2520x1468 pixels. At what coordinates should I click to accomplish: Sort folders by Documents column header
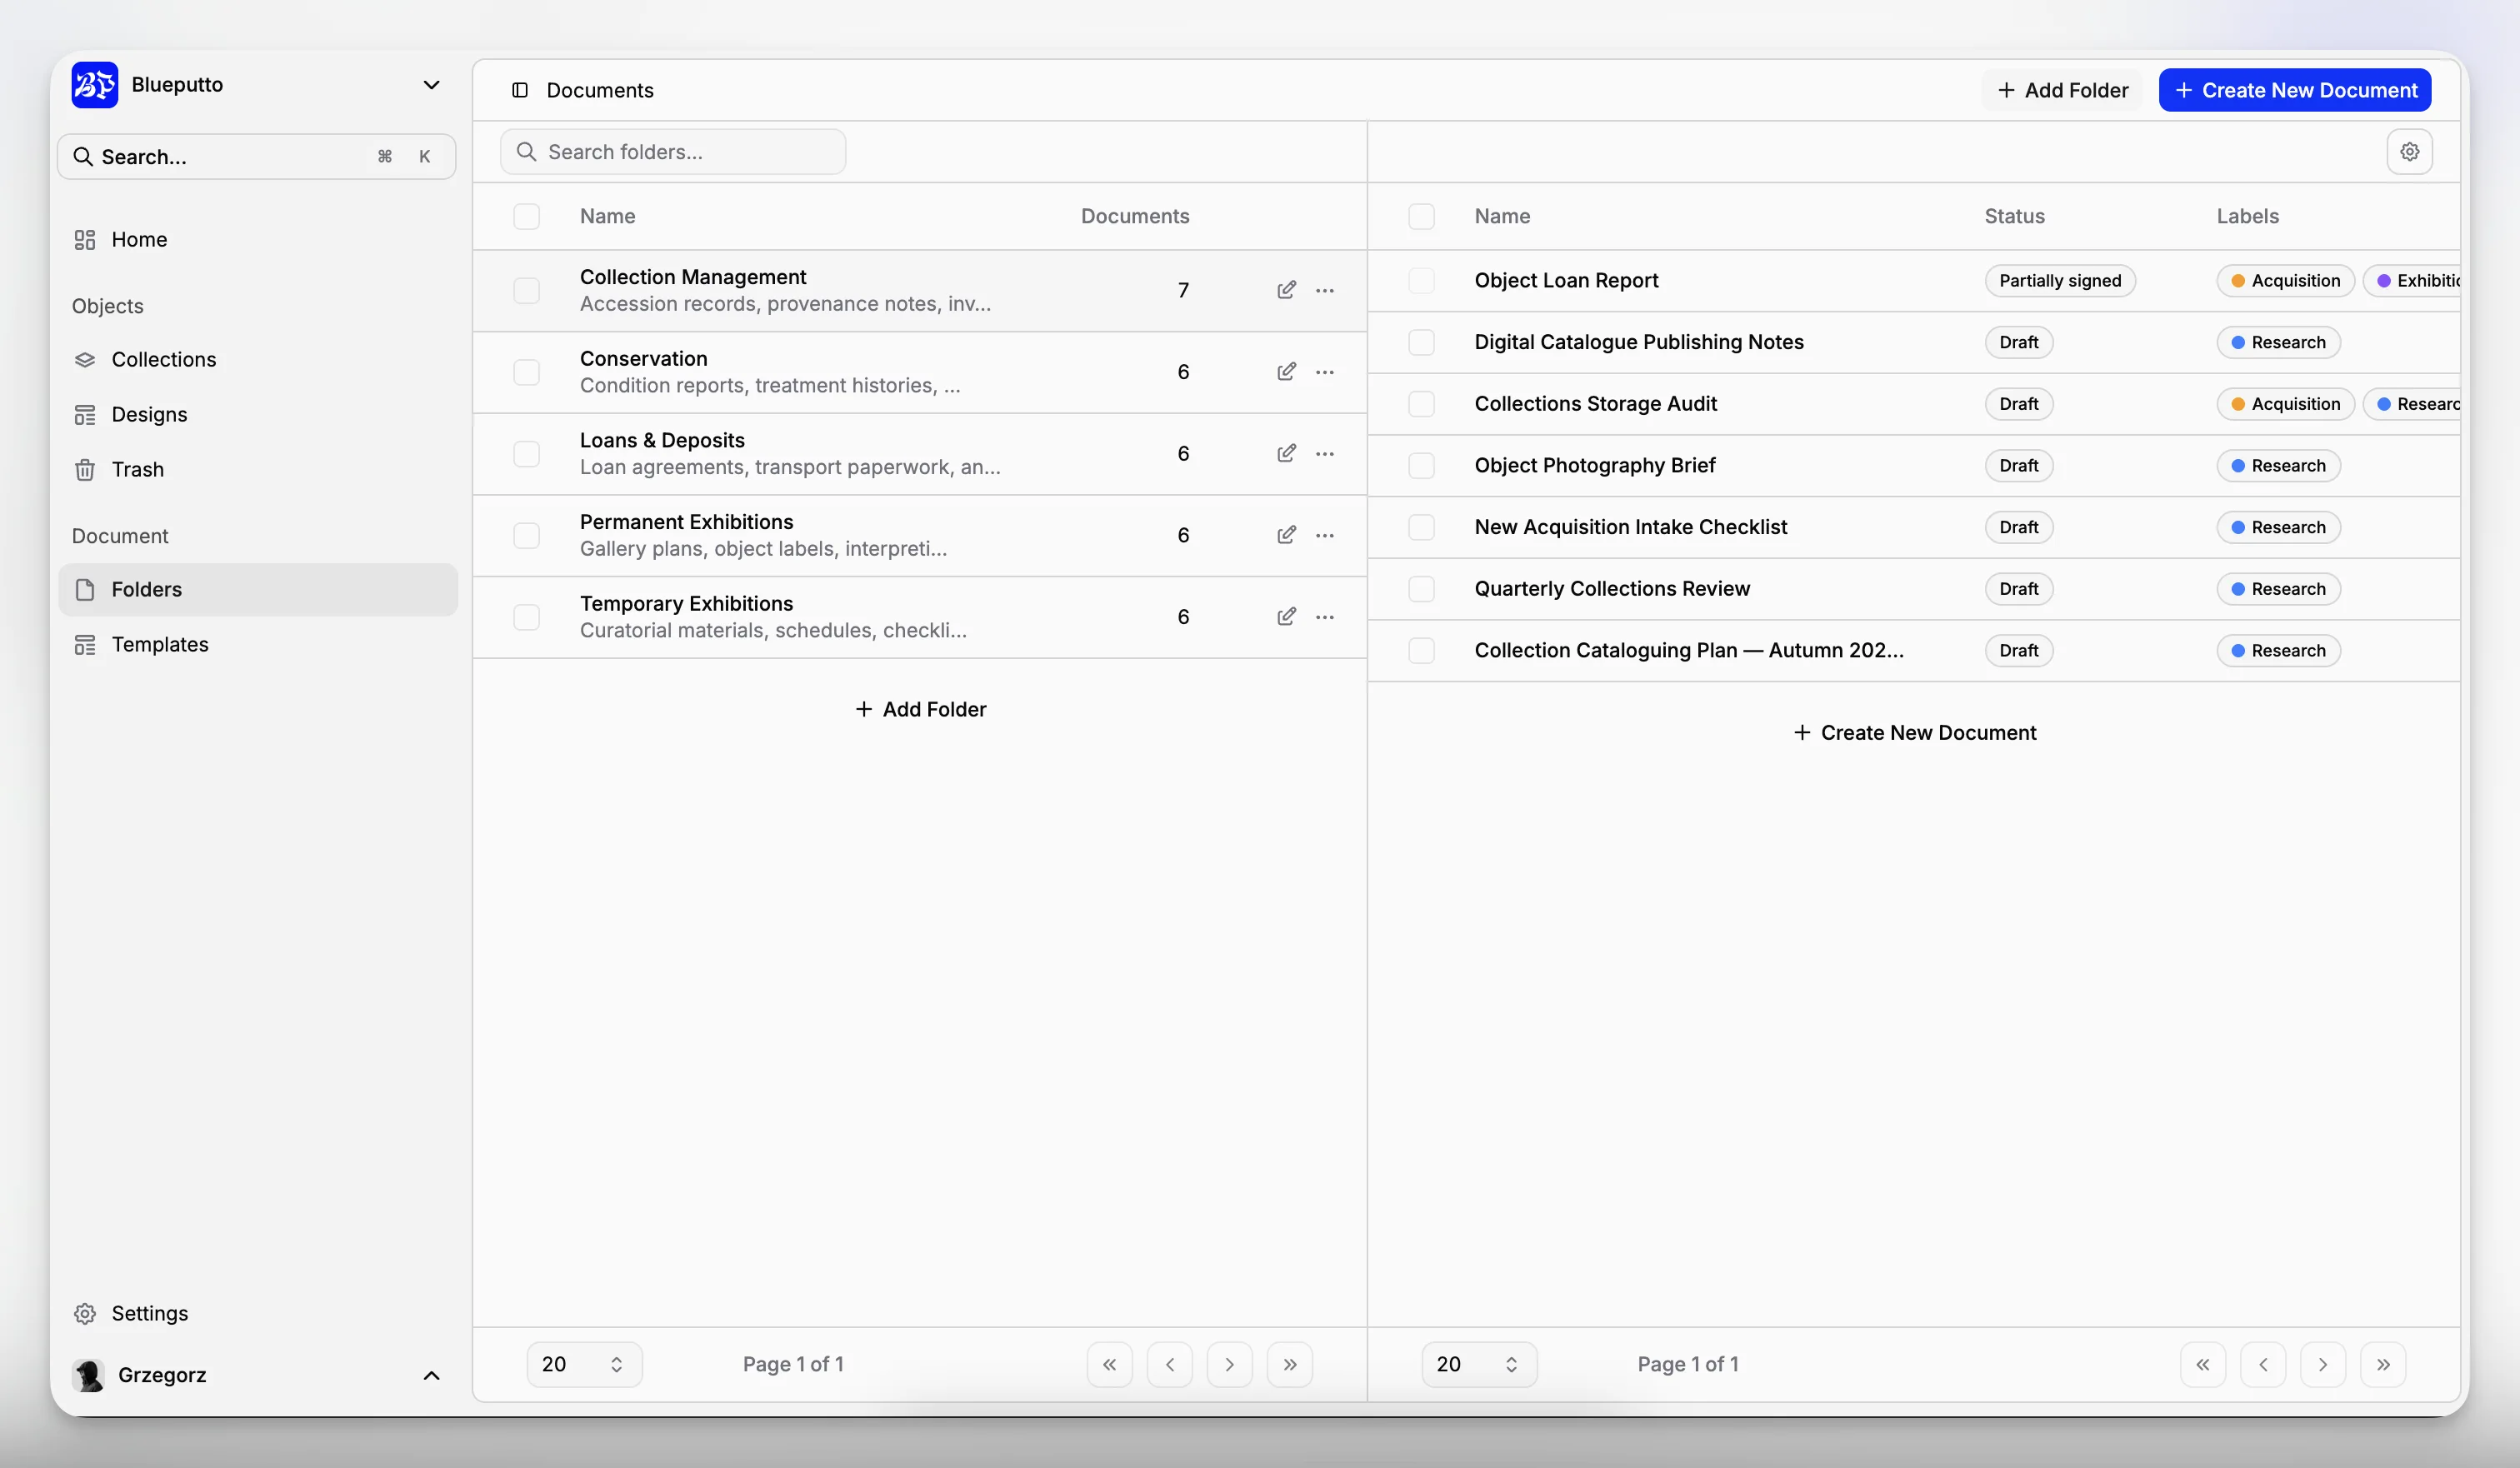pyautogui.click(x=1135, y=216)
